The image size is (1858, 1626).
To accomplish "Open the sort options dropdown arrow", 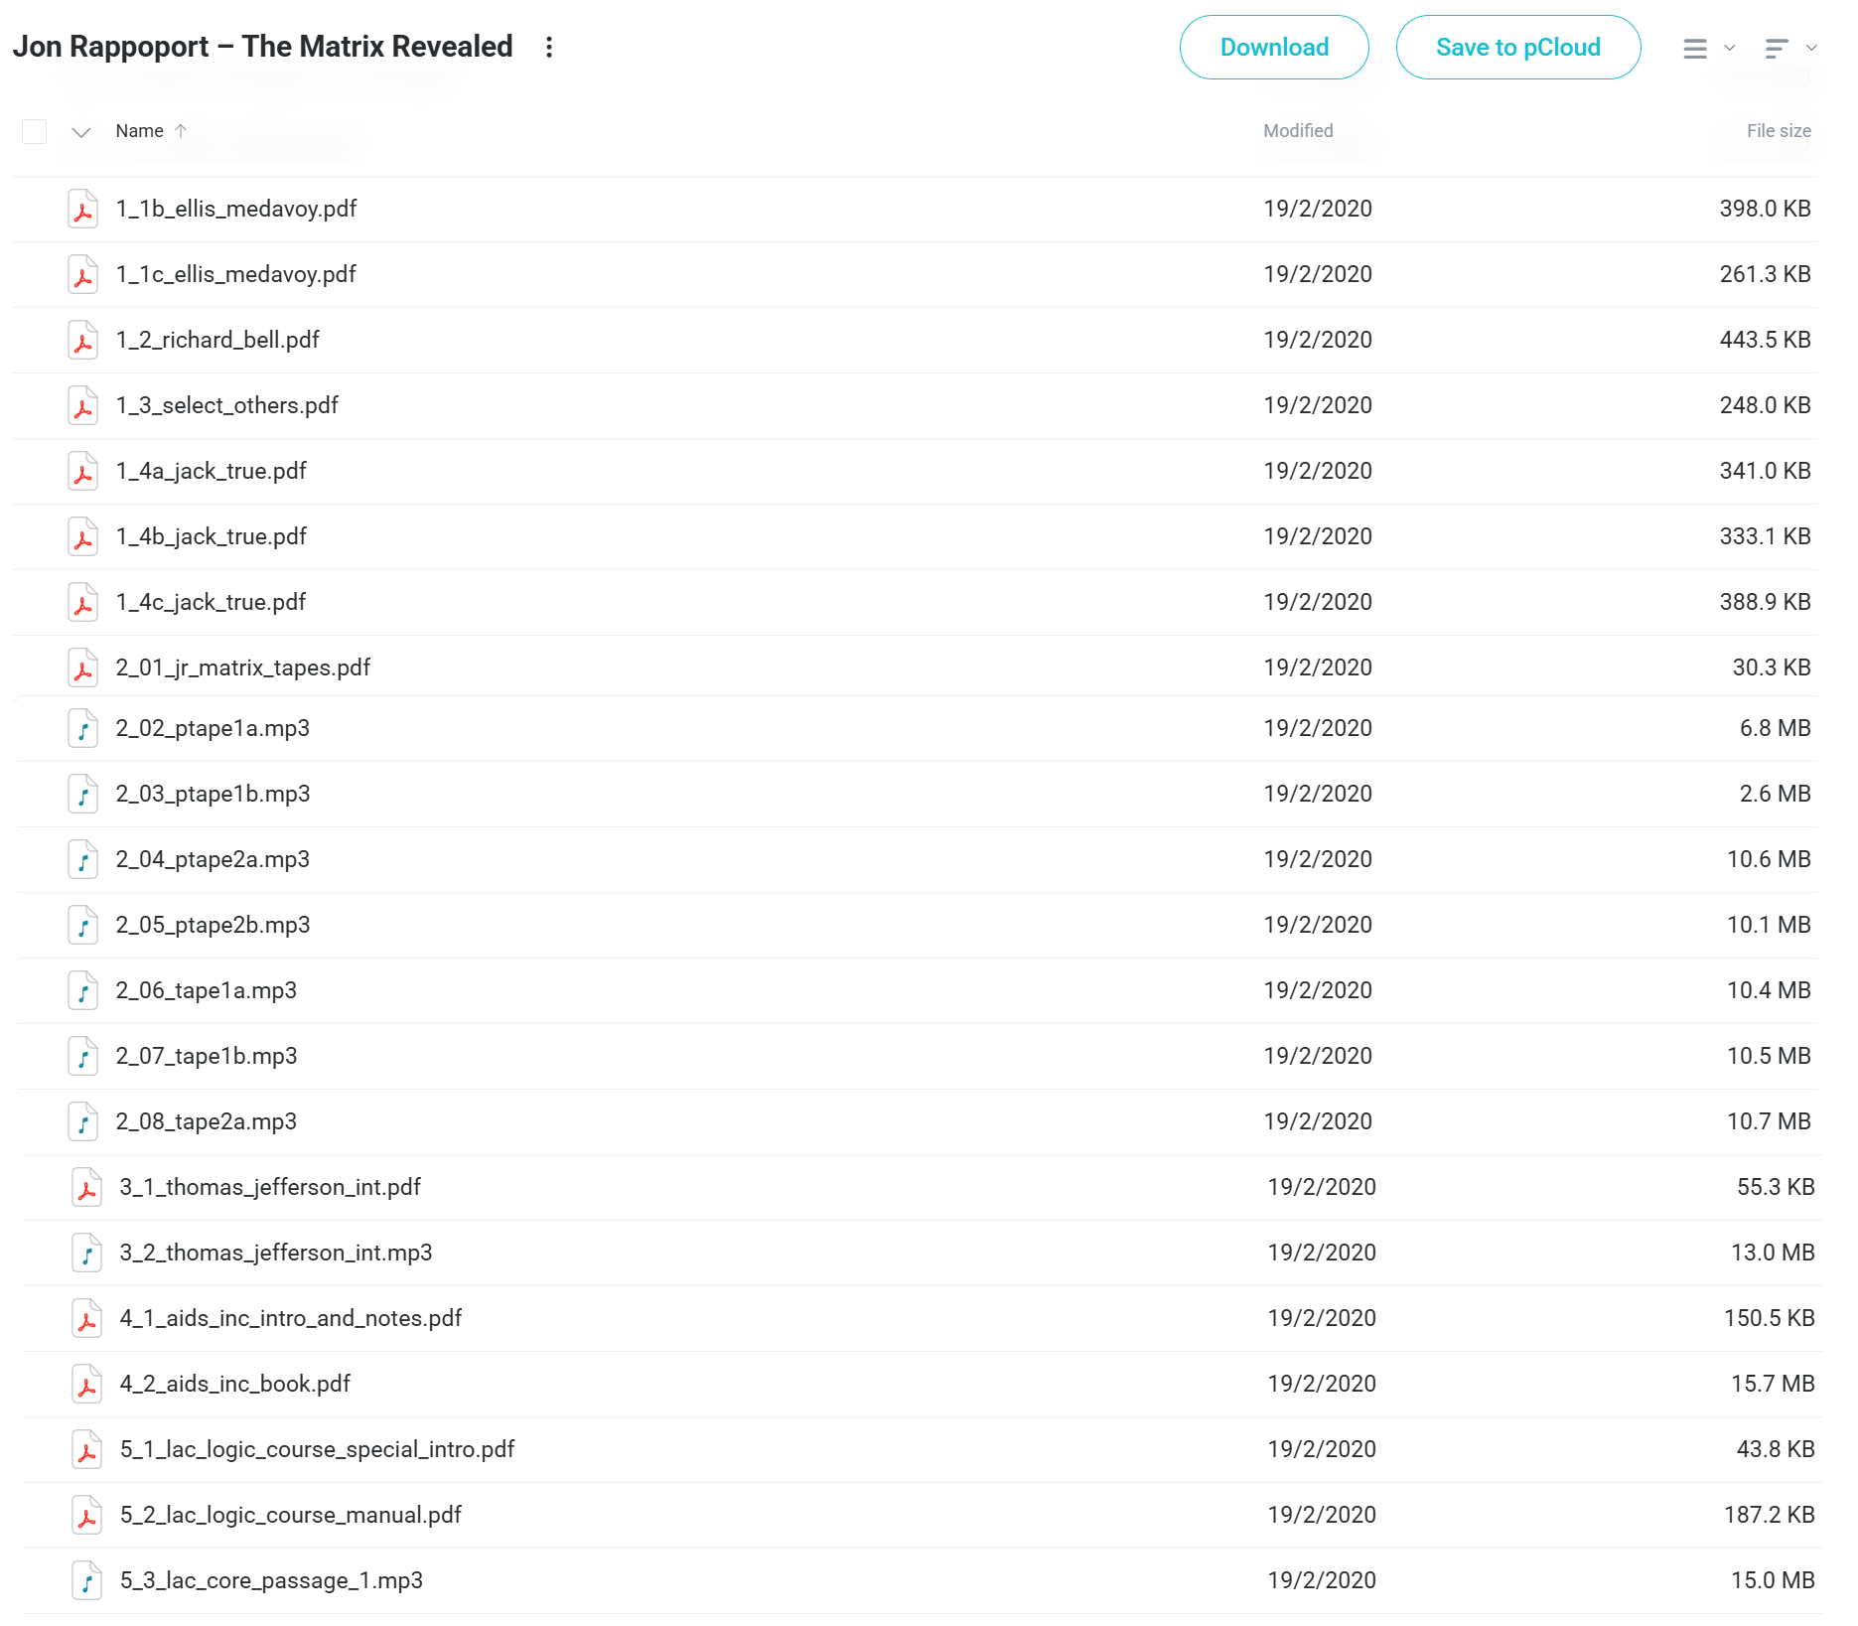I will tap(1811, 49).
